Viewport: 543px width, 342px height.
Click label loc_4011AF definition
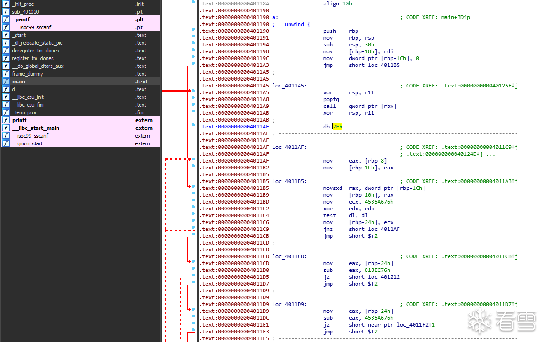point(290,147)
